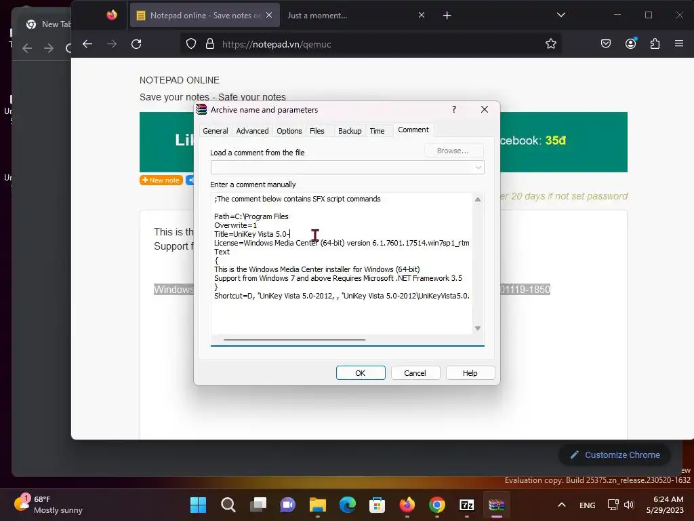Close the Just a moment... tab
The width and height of the screenshot is (694, 521).
pyautogui.click(x=422, y=15)
